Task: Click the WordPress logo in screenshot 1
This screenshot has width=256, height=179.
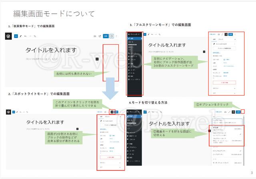Action: 8,36
